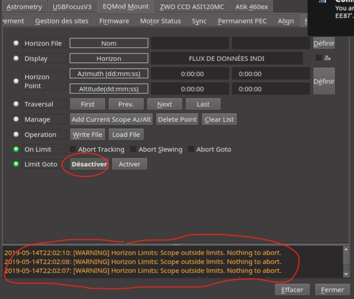Go to Next horizon point
The height and width of the screenshot is (299, 354).
165,104
